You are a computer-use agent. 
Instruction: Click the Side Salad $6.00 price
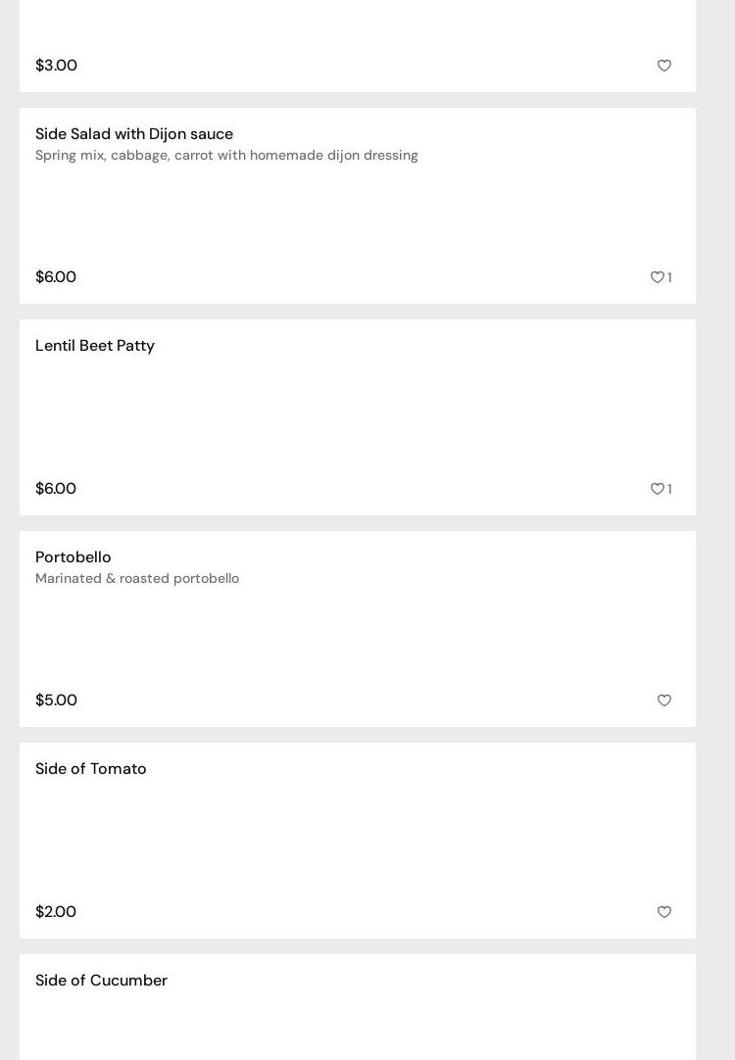(56, 277)
